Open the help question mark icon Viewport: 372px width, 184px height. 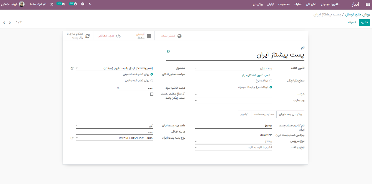[83, 4]
